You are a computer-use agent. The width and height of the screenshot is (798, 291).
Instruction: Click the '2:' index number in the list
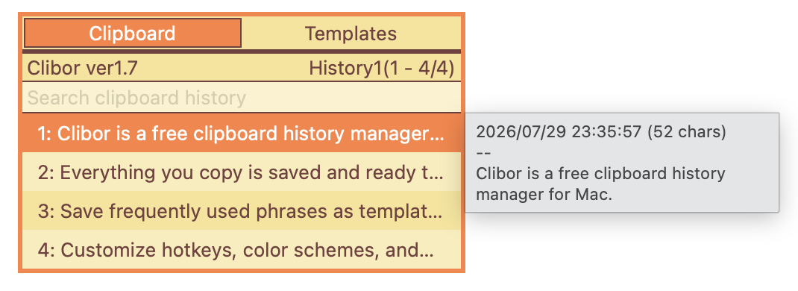46,173
